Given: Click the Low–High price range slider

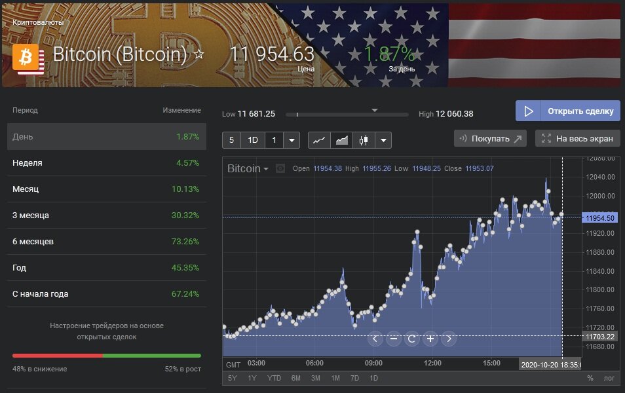Looking at the screenshot, I should (347, 114).
